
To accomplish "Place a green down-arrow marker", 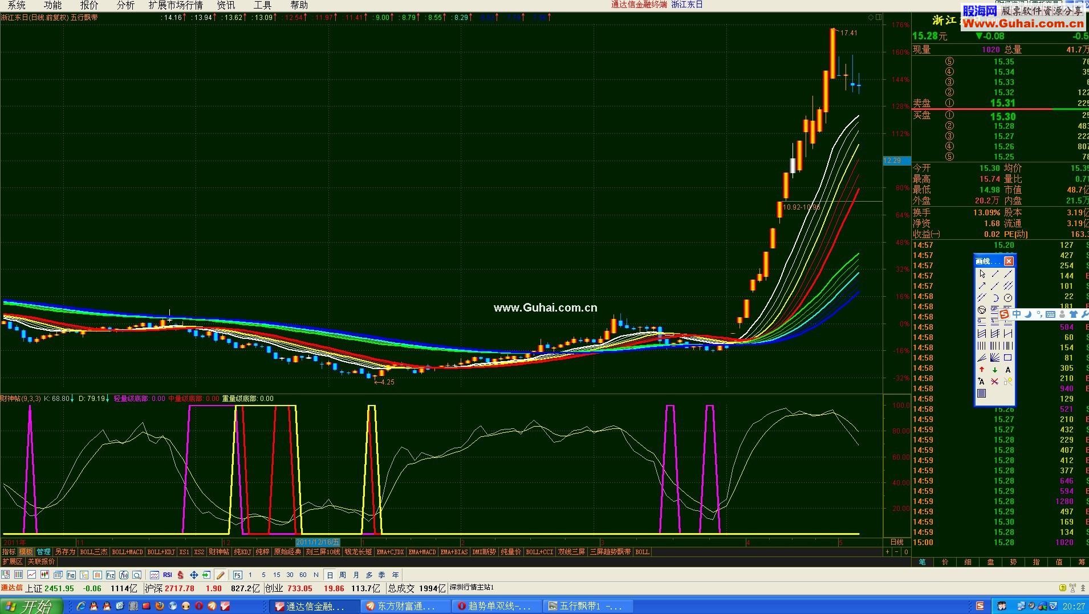I will [x=995, y=369].
